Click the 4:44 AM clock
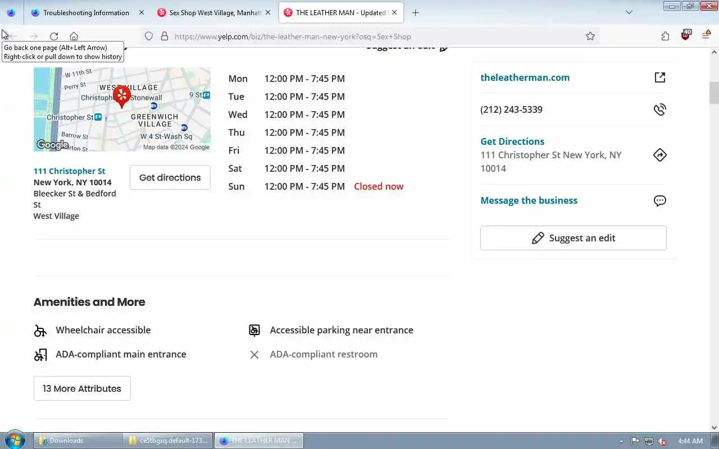 coord(690,441)
